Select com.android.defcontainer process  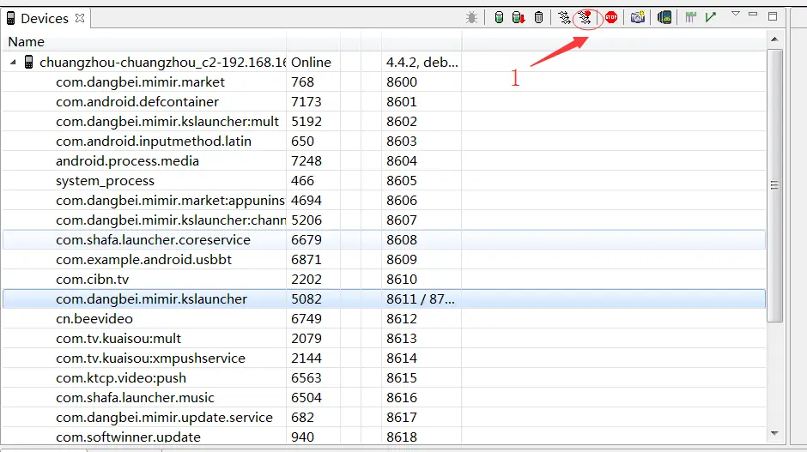tap(384, 102)
